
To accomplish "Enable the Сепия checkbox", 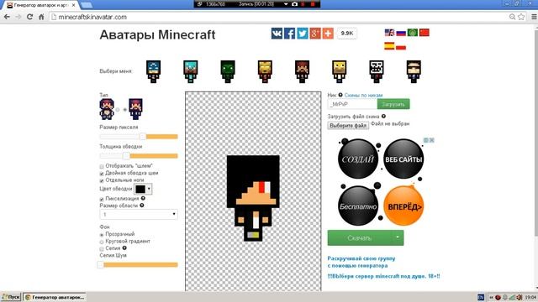I will 102,248.
